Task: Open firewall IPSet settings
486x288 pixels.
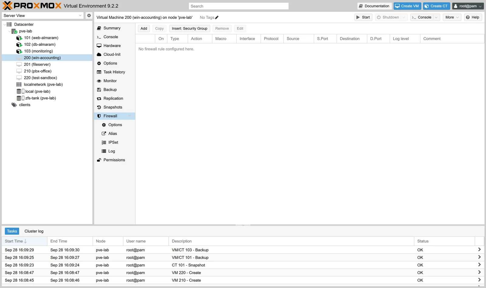Action: pyautogui.click(x=113, y=142)
